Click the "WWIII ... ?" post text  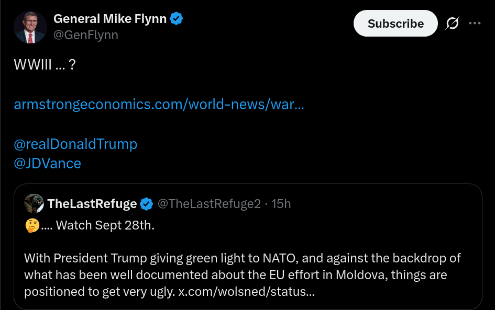pyautogui.click(x=45, y=65)
